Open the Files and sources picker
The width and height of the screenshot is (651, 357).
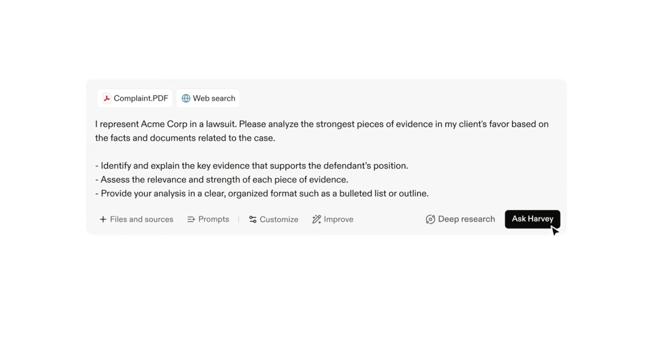pyautogui.click(x=136, y=219)
